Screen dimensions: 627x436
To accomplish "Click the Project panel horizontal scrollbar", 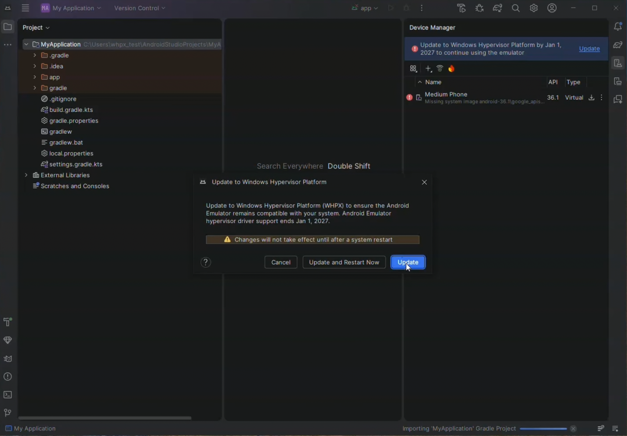I will pyautogui.click(x=105, y=418).
